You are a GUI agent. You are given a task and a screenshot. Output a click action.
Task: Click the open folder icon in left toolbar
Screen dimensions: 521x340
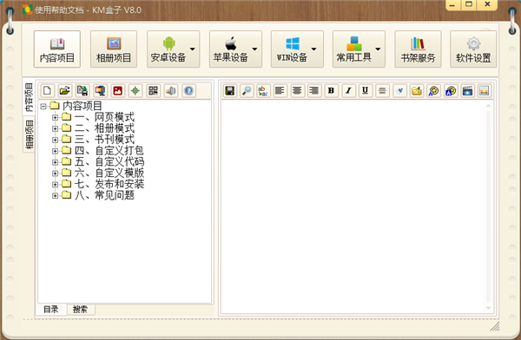(x=65, y=91)
